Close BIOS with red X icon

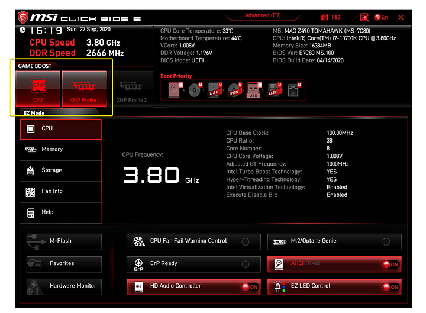(401, 17)
